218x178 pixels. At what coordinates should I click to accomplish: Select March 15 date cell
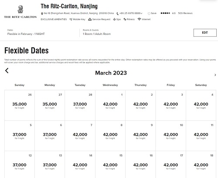(x=110, y=164)
